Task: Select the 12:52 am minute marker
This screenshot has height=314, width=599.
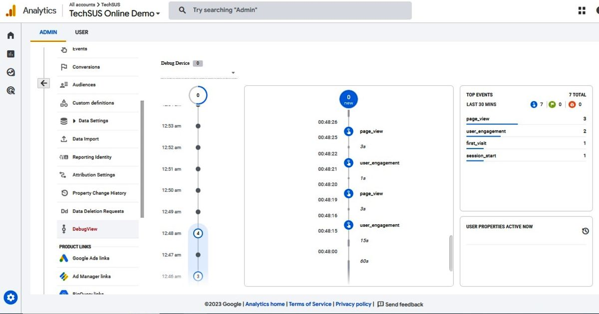Action: (x=198, y=148)
